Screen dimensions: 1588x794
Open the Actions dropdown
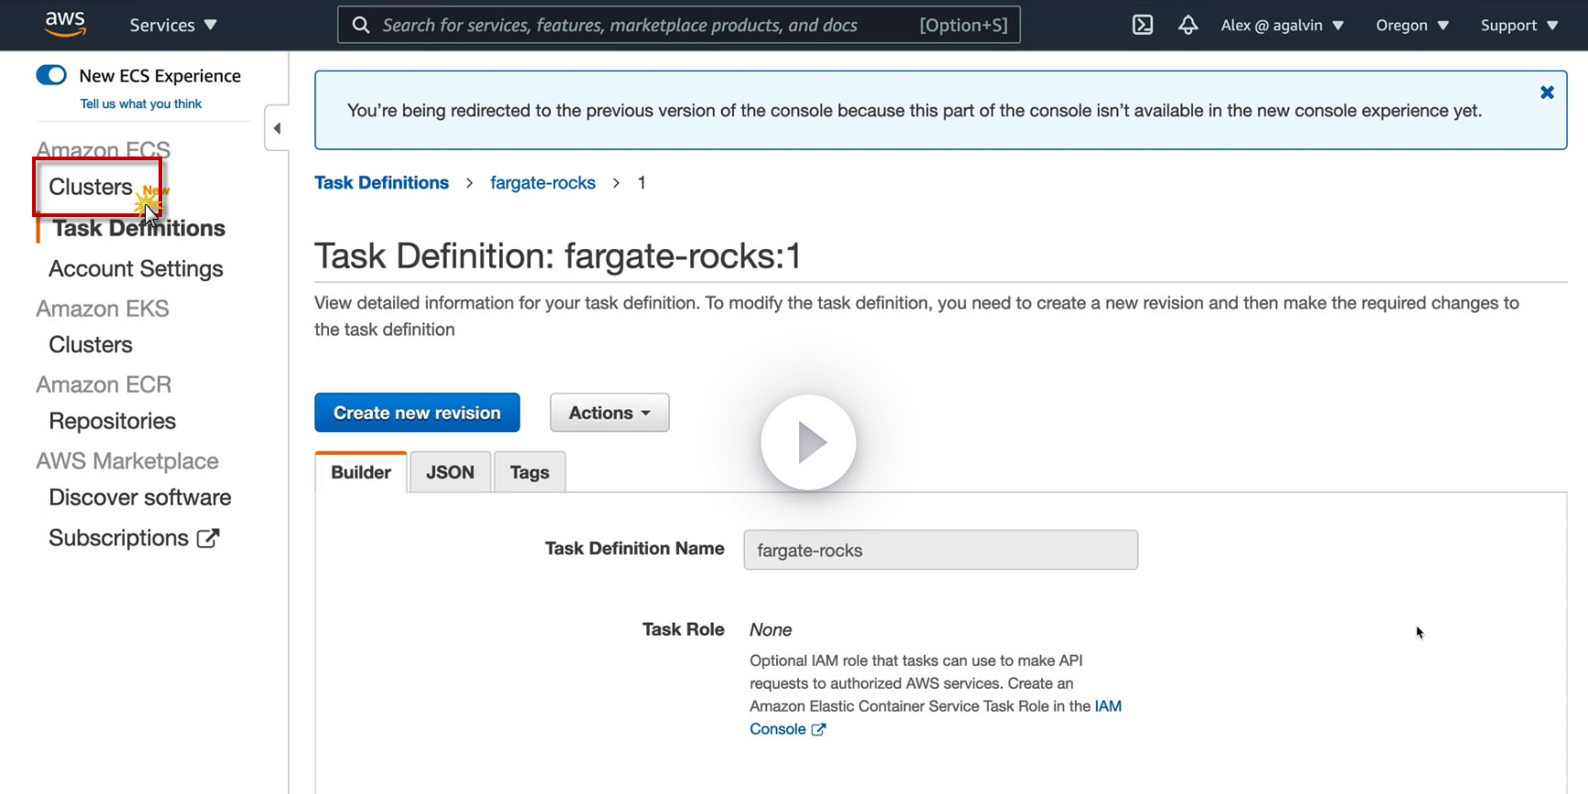[609, 413]
